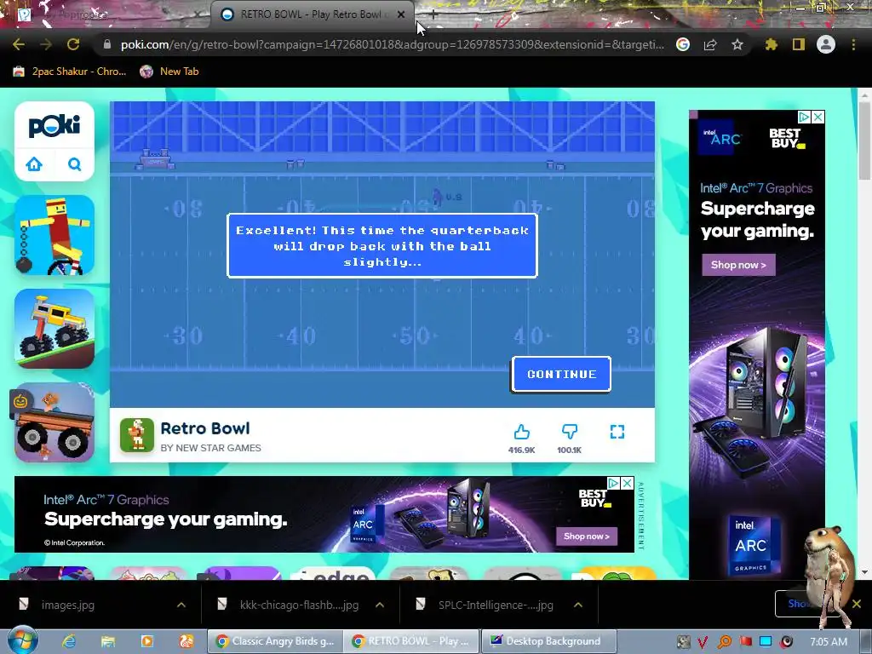
Task: Go back in browser history
Action: [19, 44]
